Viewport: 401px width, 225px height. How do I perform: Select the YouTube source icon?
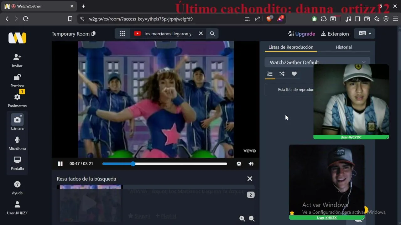tap(137, 33)
